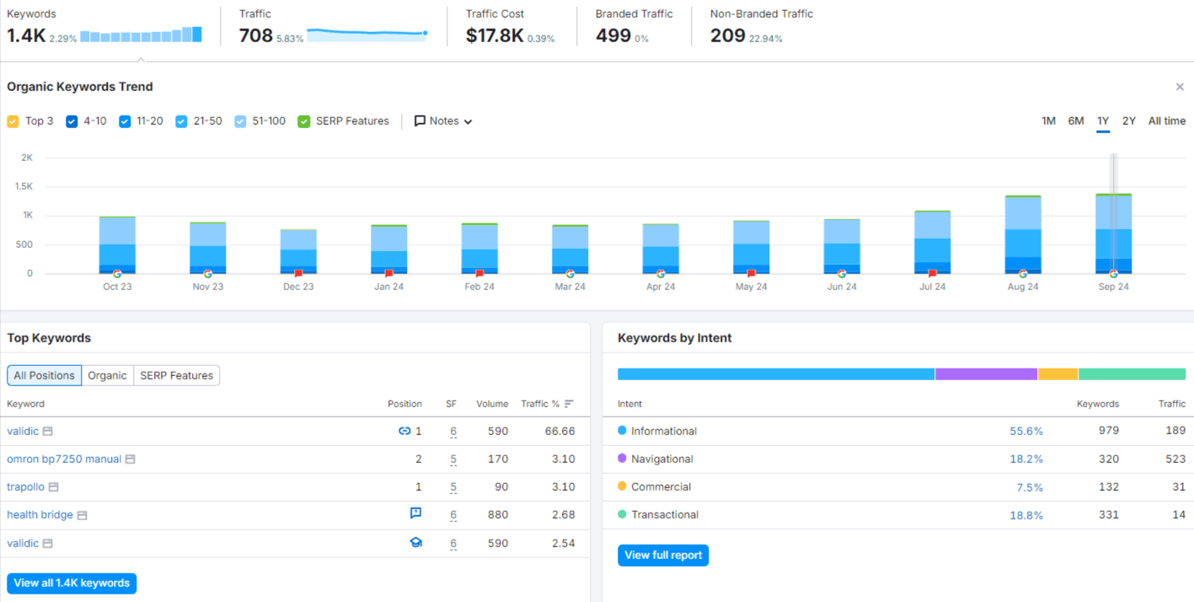The image size is (1194, 602).
Task: Click the red note flag under Jul 24
Action: point(932,274)
